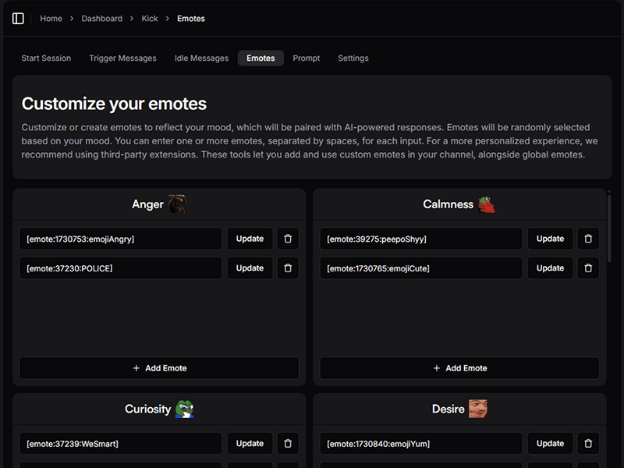Toggle the sidebar panel icon
Image resolution: width=624 pixels, height=468 pixels.
pyautogui.click(x=18, y=19)
